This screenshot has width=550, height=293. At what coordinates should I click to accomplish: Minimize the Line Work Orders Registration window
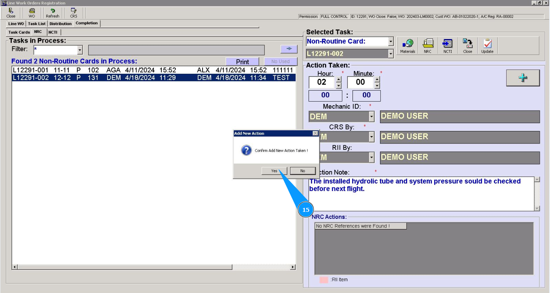(534, 3)
